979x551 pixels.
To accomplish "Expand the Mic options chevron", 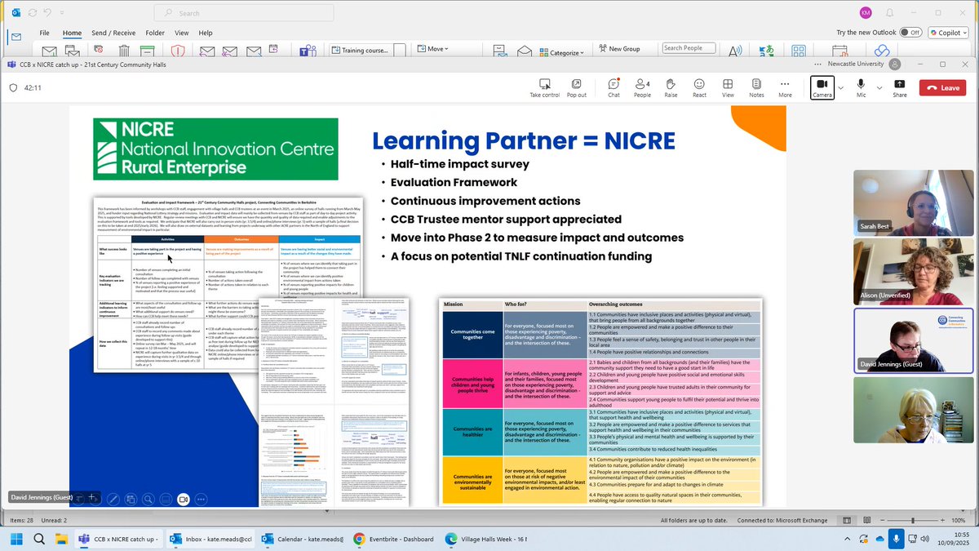I will 879,88.
